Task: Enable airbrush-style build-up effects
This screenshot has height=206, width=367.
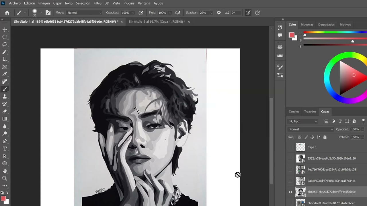Action: tap(178, 13)
